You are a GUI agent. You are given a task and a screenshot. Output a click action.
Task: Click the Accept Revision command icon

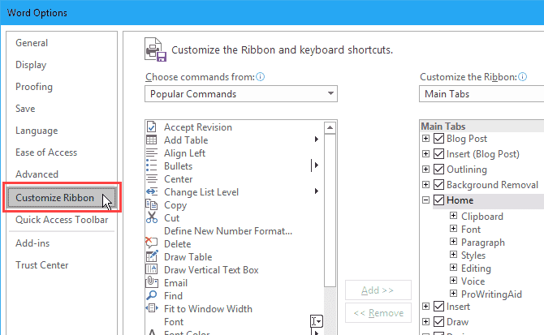[x=151, y=127]
